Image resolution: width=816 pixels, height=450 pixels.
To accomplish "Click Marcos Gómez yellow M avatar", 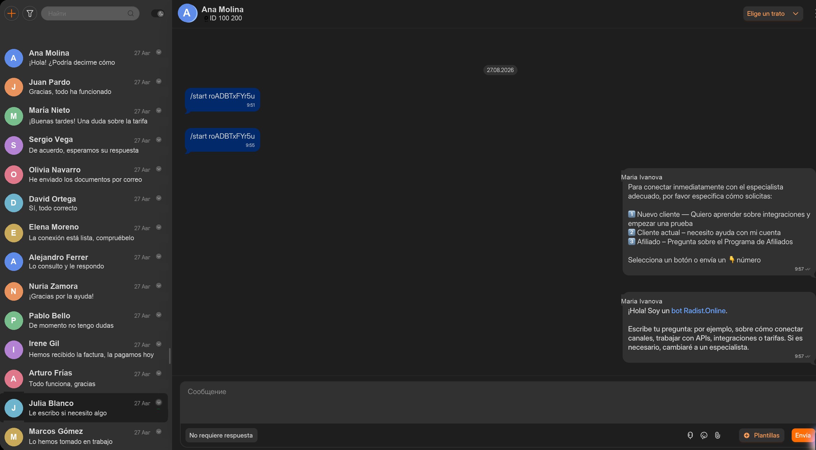I will 14,437.
